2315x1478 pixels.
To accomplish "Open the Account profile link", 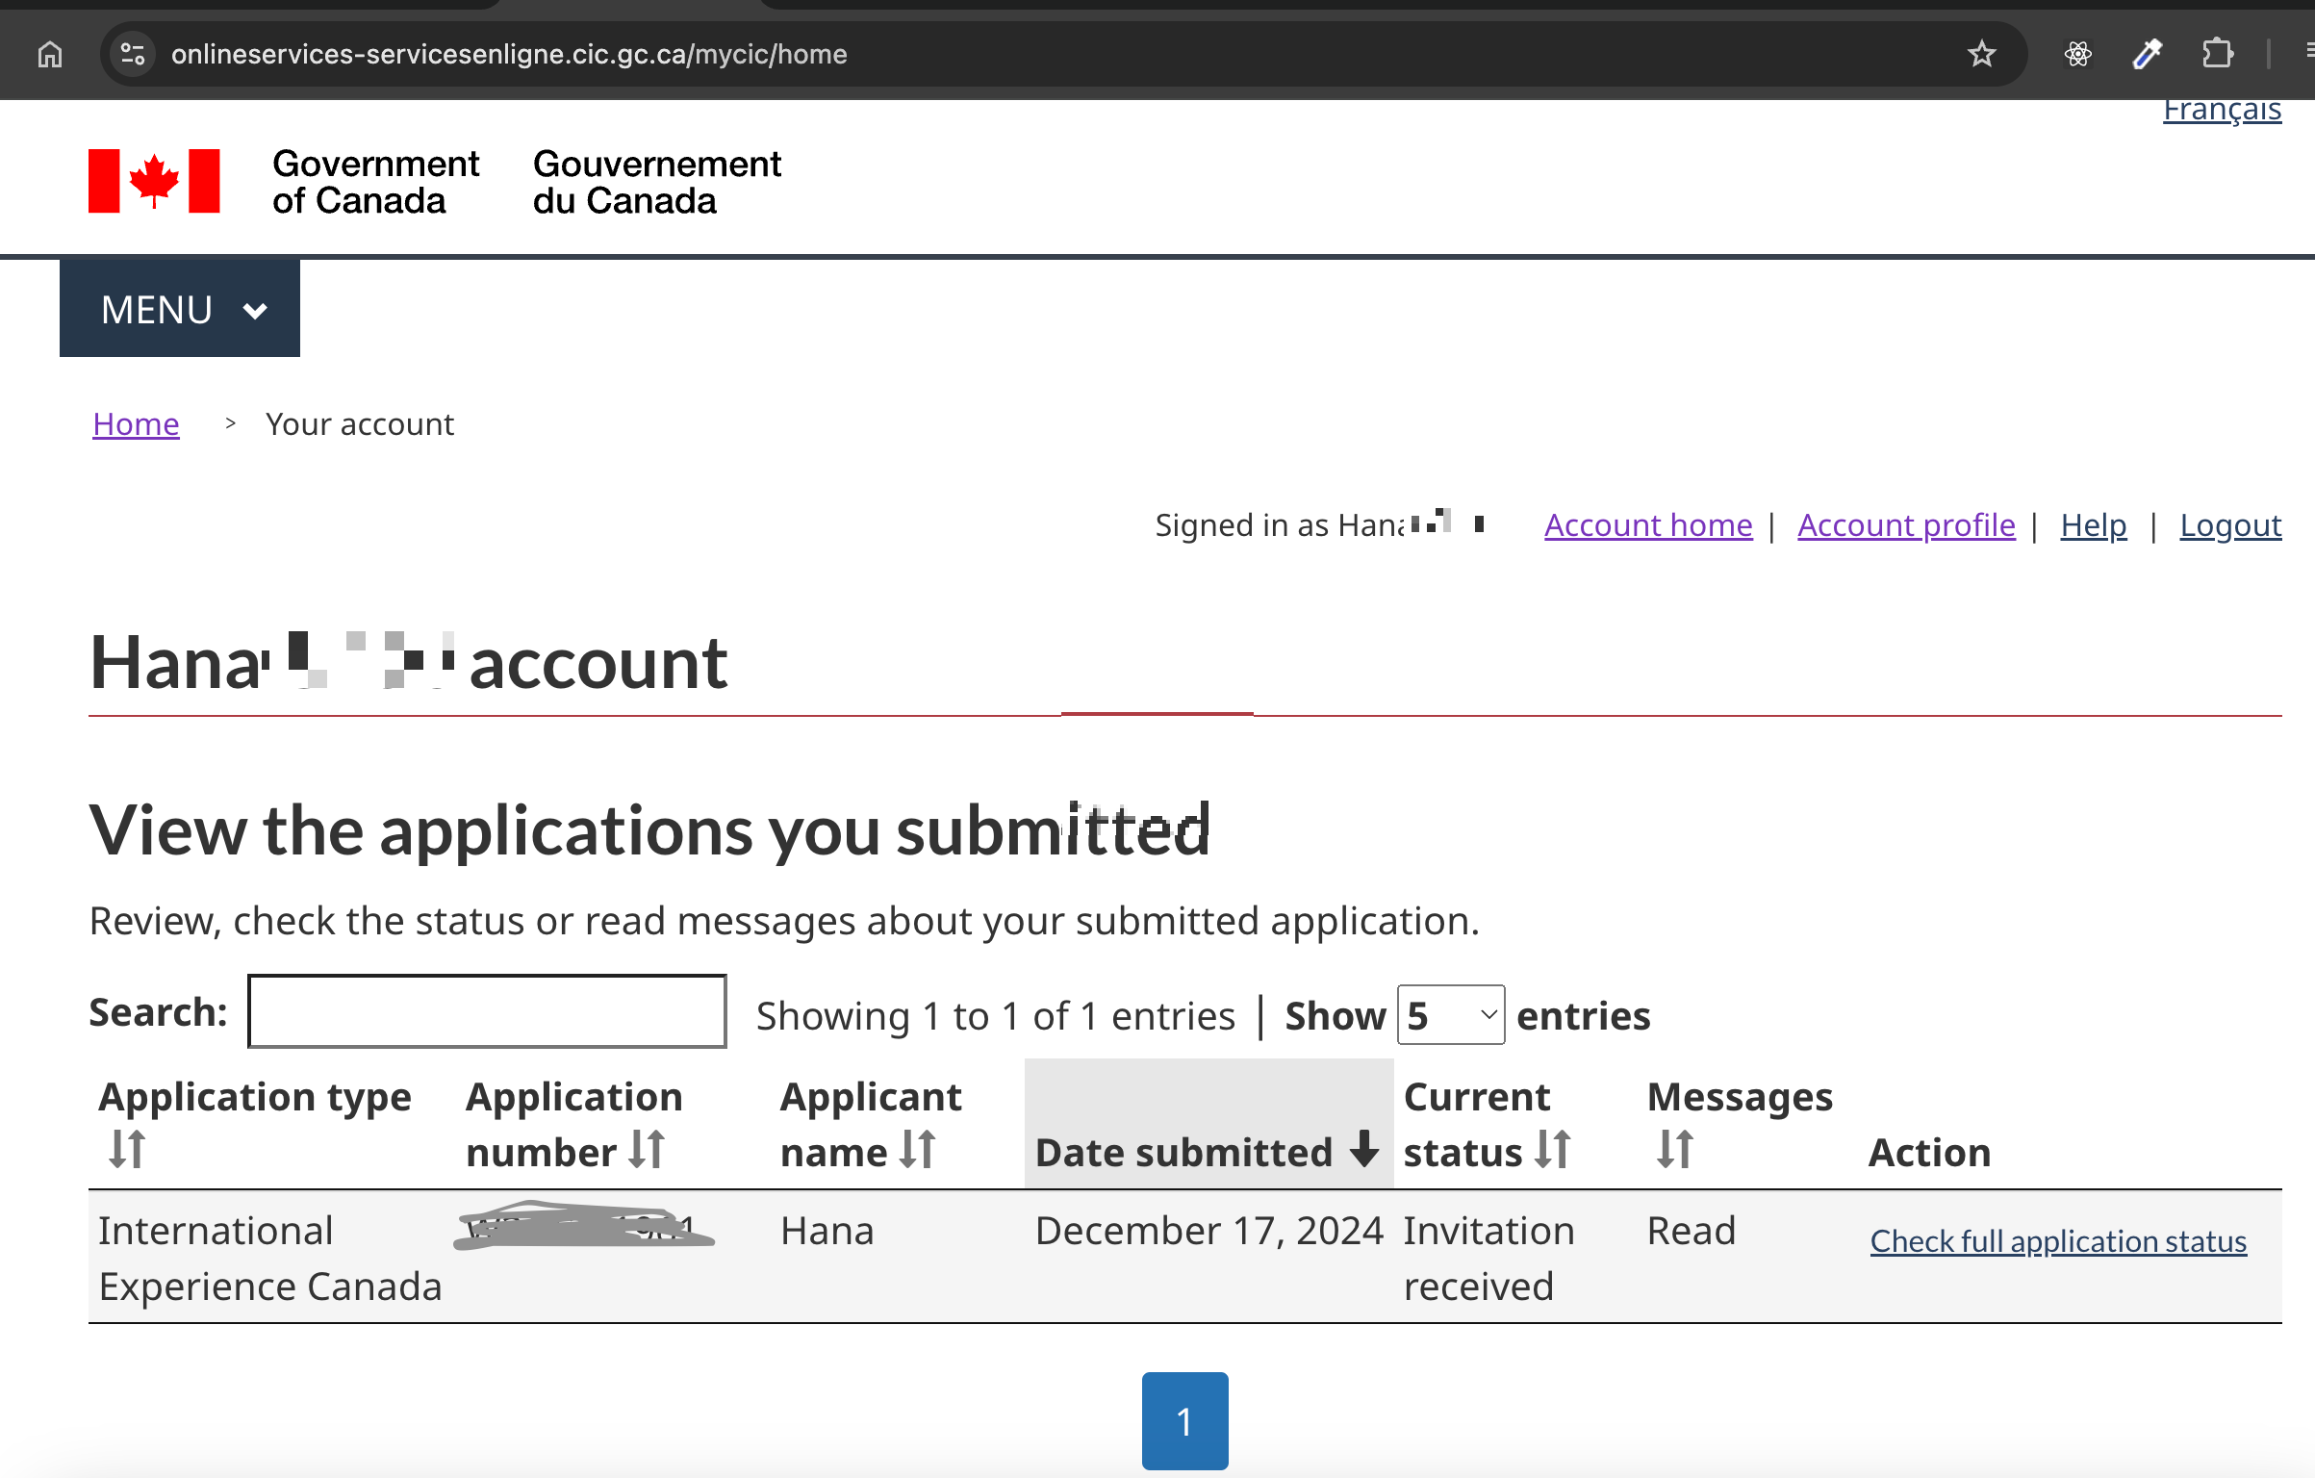I will pos(1906,525).
